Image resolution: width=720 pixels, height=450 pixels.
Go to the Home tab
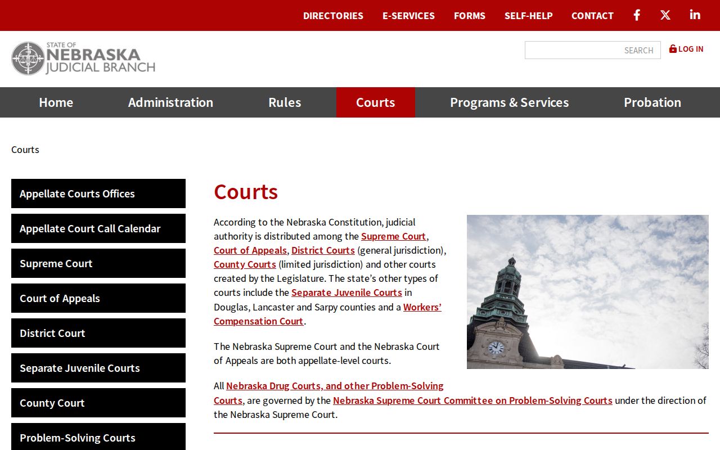(x=56, y=102)
